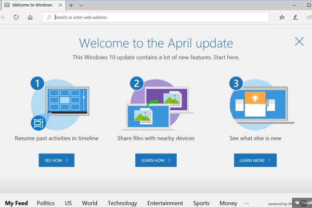Click the LEARN MORE button
This screenshot has width=312, height=208.
[255, 160]
